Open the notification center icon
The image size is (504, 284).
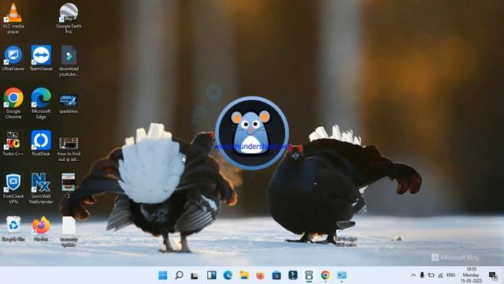pyautogui.click(x=493, y=275)
